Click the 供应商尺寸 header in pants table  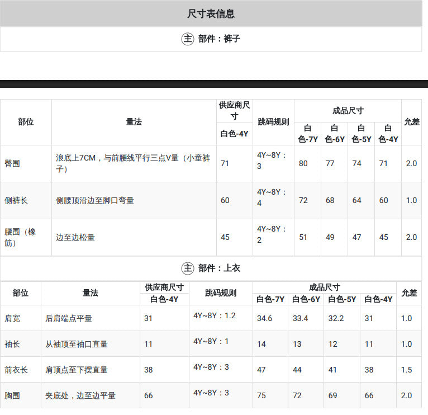click(x=234, y=110)
